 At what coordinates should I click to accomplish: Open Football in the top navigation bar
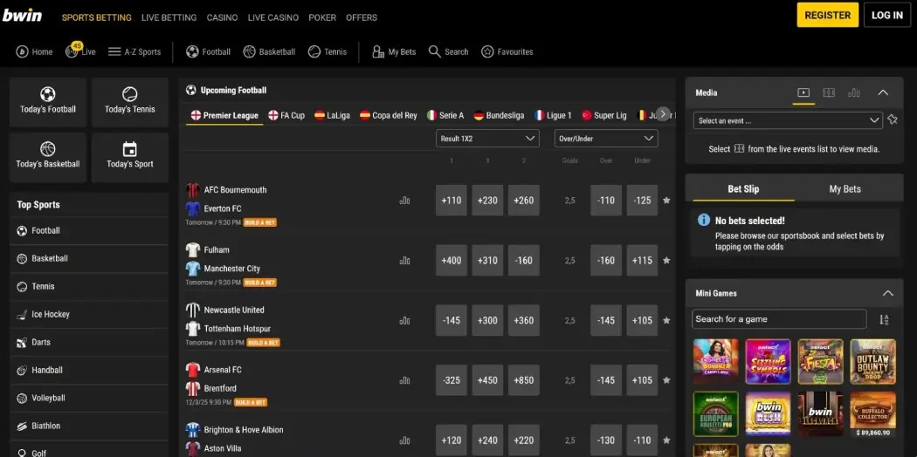point(208,52)
